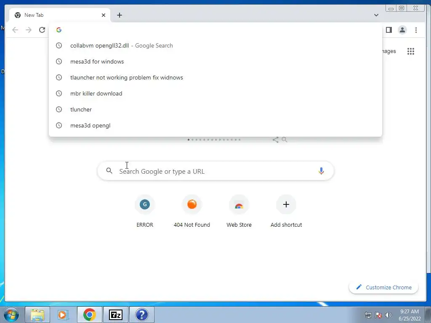This screenshot has width=431, height=323.
Task: Reload the current page
Action: (x=42, y=30)
